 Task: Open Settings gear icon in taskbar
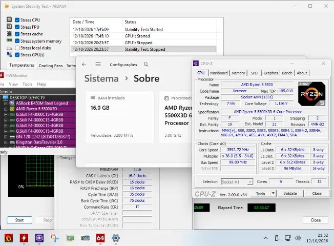116,238
